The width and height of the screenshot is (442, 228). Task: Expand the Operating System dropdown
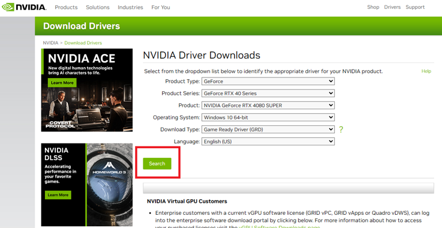268,117
